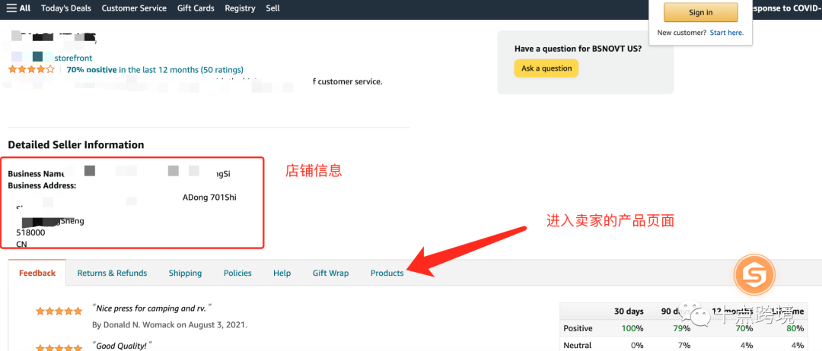Click the Nice press for camping review text
The height and width of the screenshot is (351, 822).
click(x=152, y=308)
